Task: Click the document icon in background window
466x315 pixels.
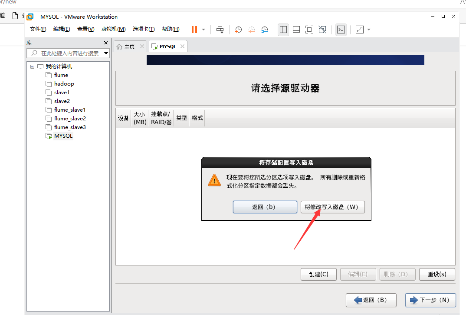Action: (15, 16)
